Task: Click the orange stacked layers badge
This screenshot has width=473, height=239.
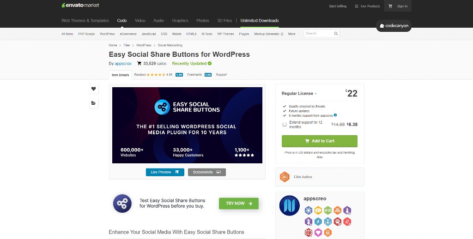Action: point(338,210)
